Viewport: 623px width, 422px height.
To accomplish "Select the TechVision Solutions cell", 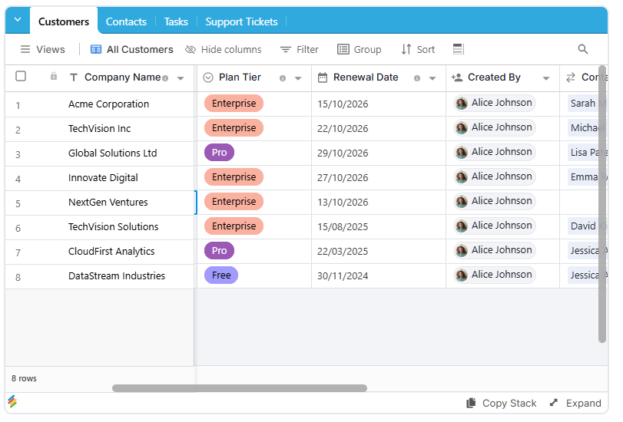I will 113,227.
